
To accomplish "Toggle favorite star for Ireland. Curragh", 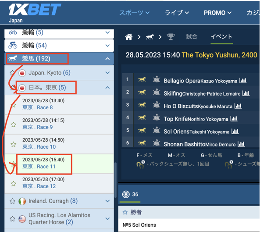I will coord(12,201).
